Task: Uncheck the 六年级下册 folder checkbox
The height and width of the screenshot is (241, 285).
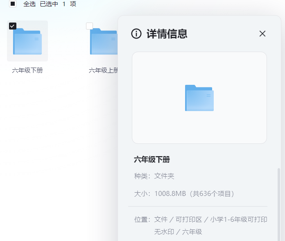Action: coord(13,26)
